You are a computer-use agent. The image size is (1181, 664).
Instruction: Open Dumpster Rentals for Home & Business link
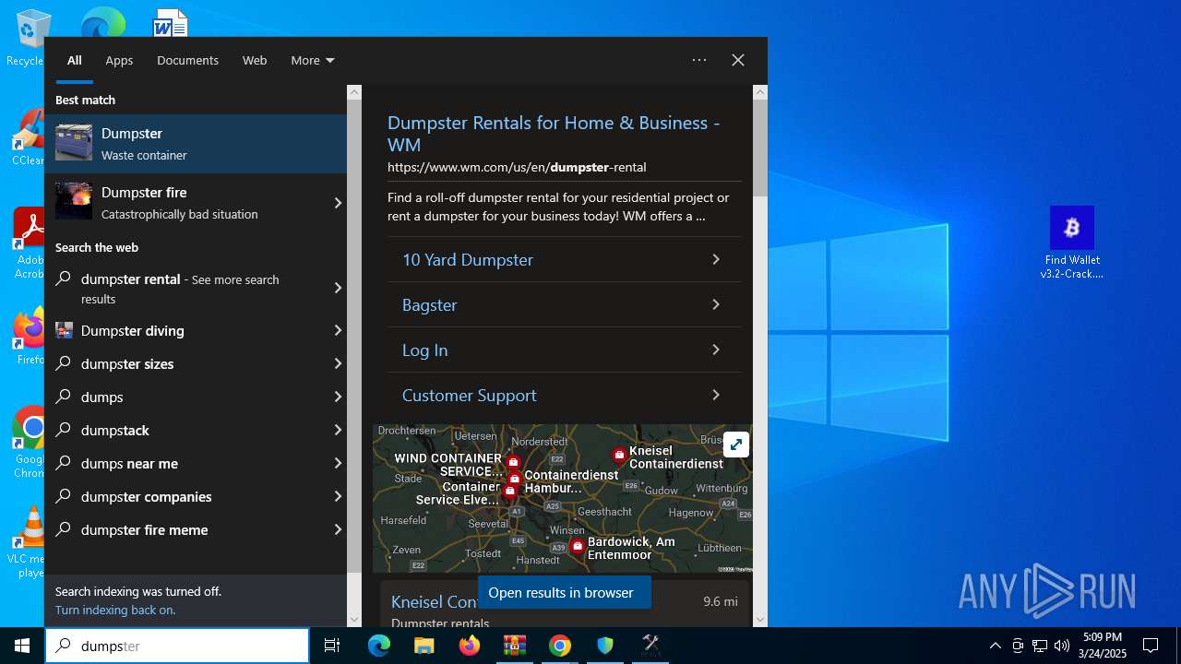coord(554,134)
